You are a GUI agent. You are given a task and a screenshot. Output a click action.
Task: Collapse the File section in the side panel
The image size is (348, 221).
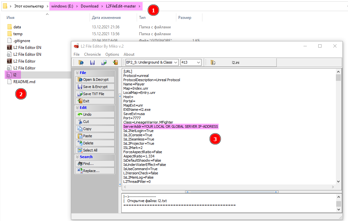(77, 73)
